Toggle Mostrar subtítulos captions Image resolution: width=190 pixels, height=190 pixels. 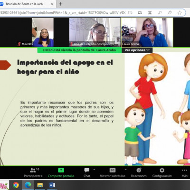click(113, 172)
